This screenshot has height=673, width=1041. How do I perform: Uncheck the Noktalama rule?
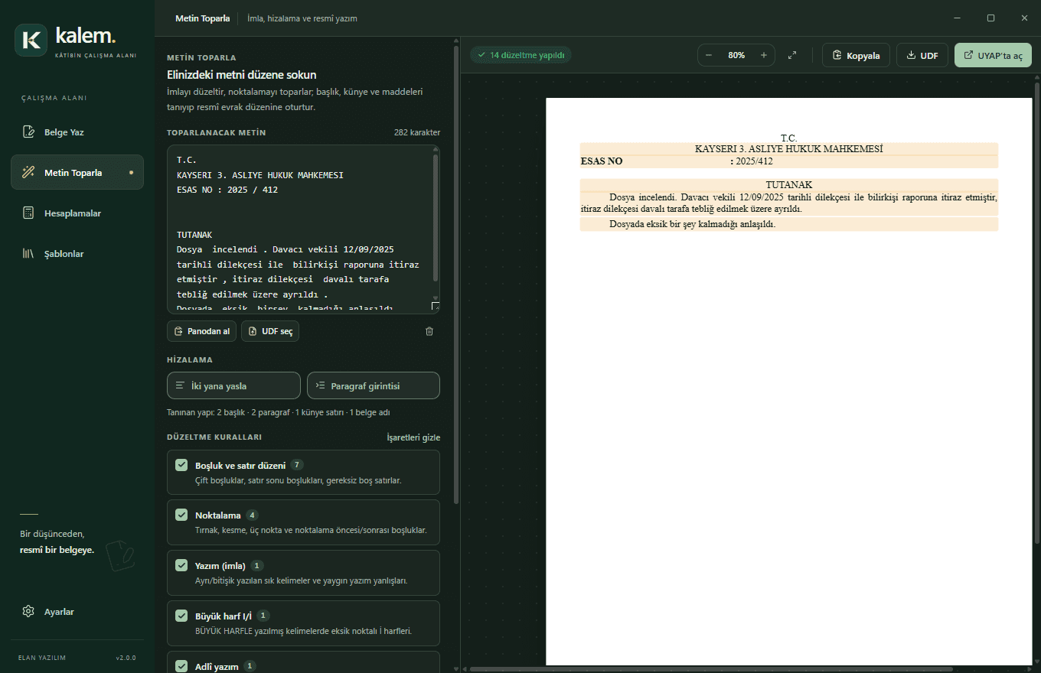[181, 515]
